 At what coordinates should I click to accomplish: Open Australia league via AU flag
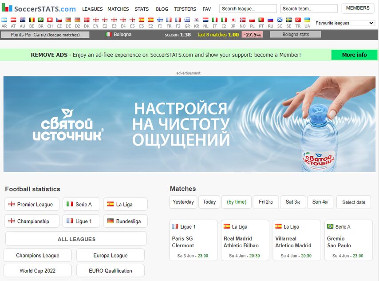(x=23, y=20)
